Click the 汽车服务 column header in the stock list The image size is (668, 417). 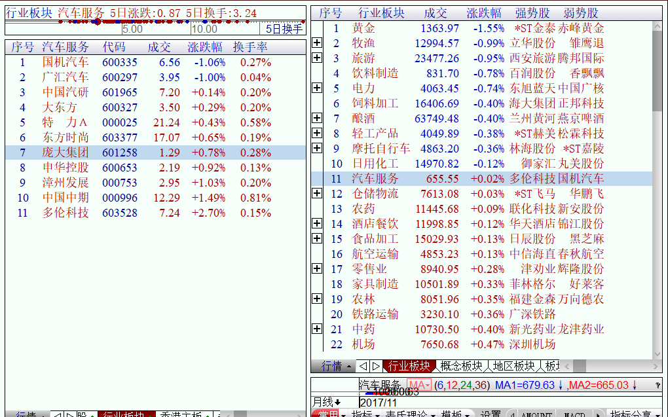pyautogui.click(x=65, y=47)
